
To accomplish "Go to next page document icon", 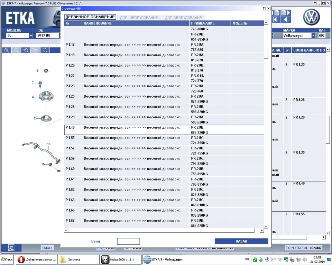I will coord(286,13).
